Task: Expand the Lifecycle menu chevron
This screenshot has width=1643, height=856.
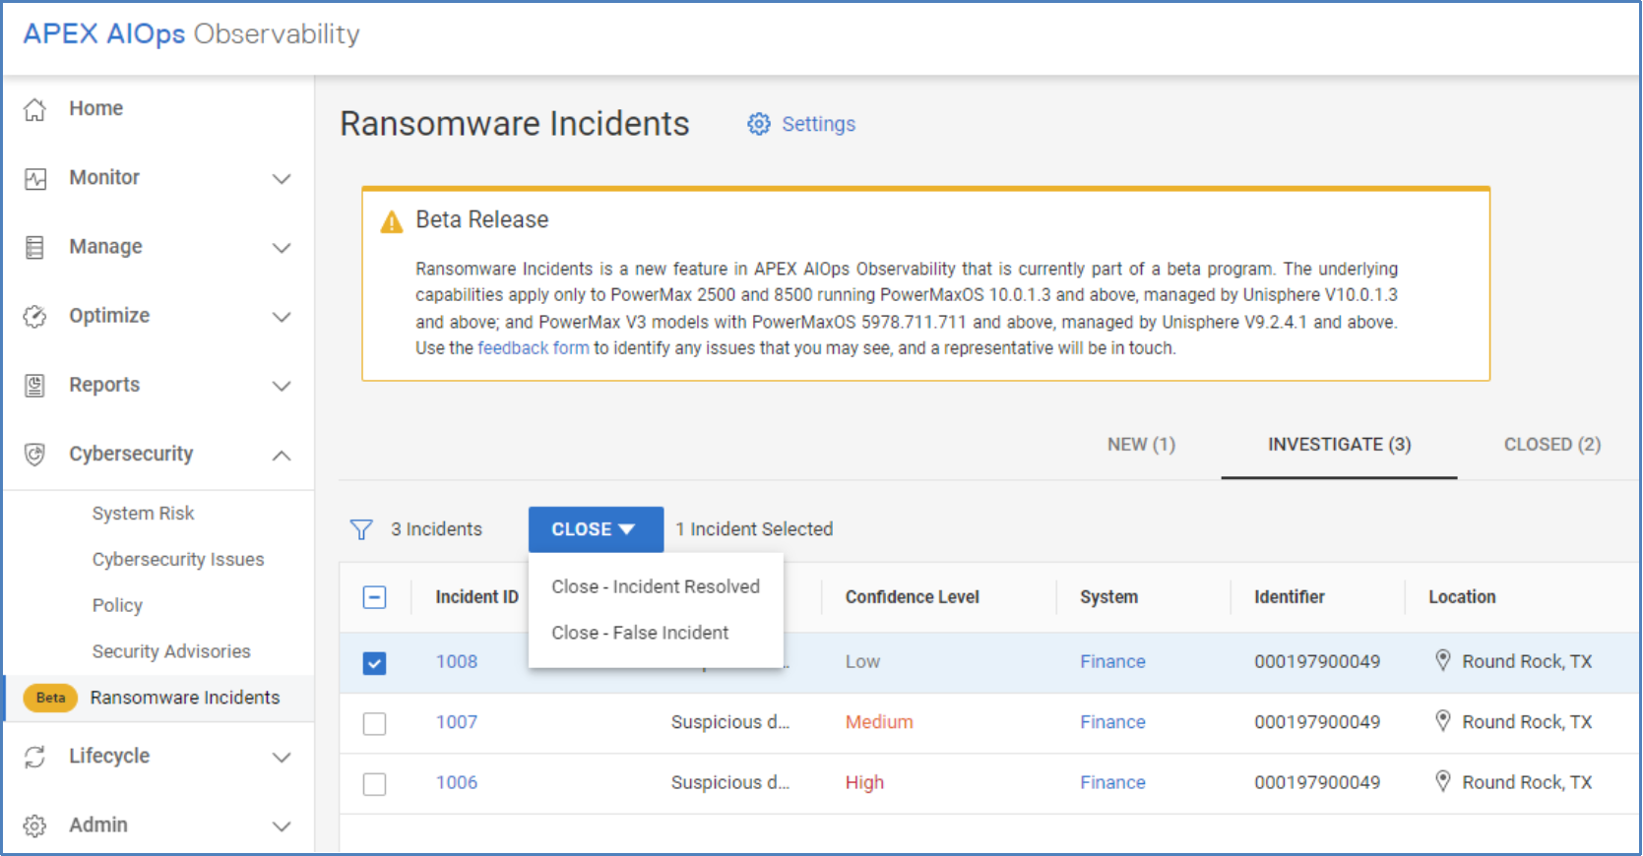Action: (x=282, y=757)
